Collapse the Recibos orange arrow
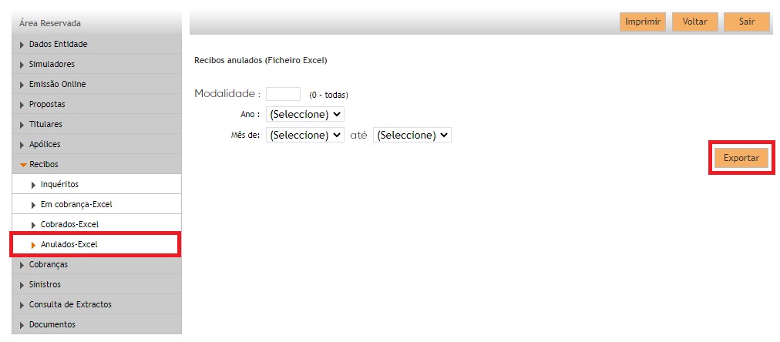The image size is (780, 342). (x=23, y=165)
